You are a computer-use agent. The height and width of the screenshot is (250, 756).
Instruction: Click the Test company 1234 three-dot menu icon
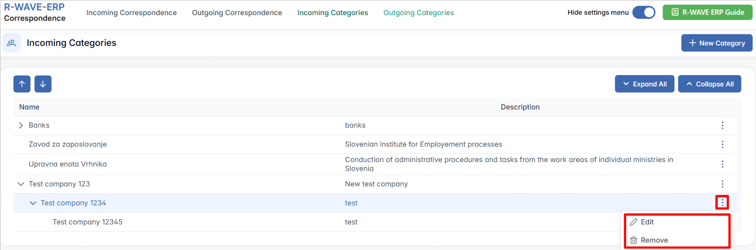722,203
